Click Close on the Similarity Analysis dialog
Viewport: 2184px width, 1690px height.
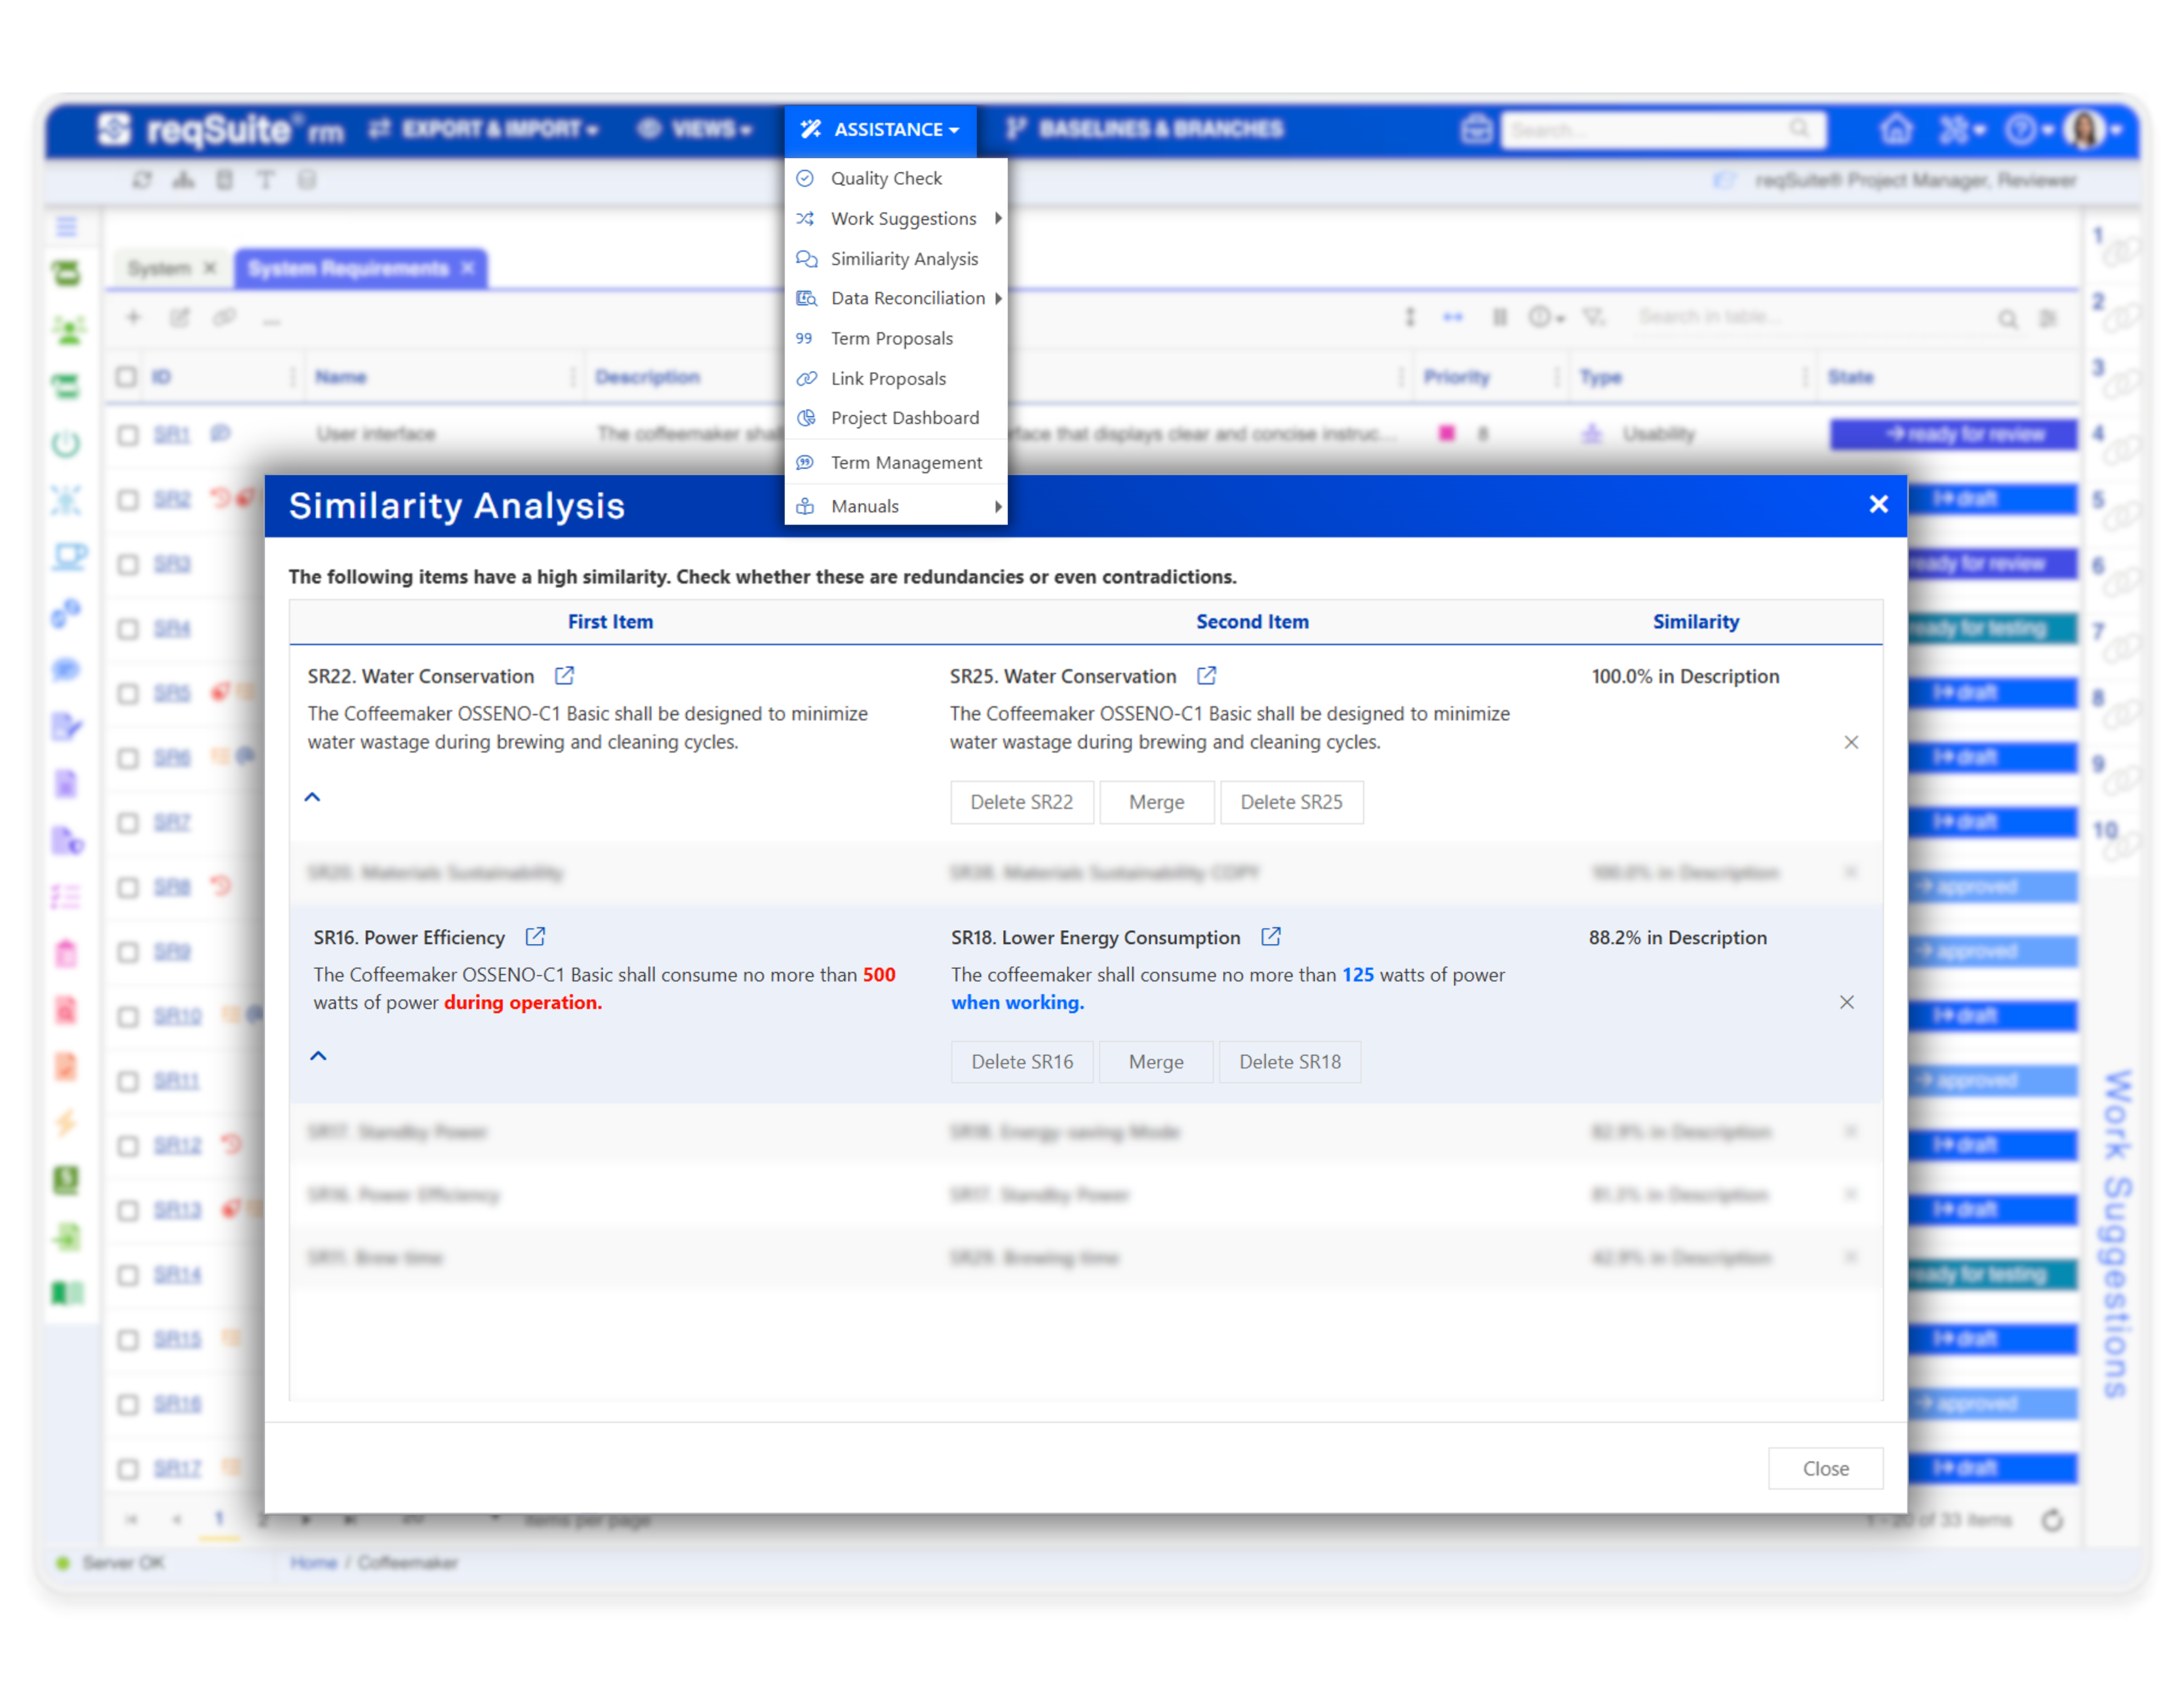tap(1825, 1468)
